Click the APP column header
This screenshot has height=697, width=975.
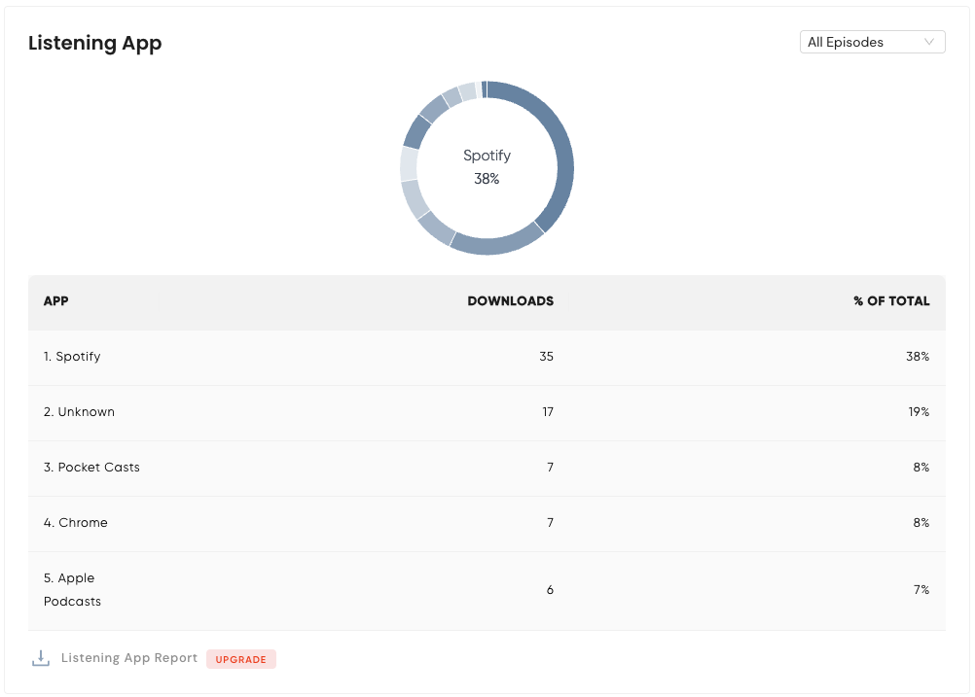click(x=56, y=300)
